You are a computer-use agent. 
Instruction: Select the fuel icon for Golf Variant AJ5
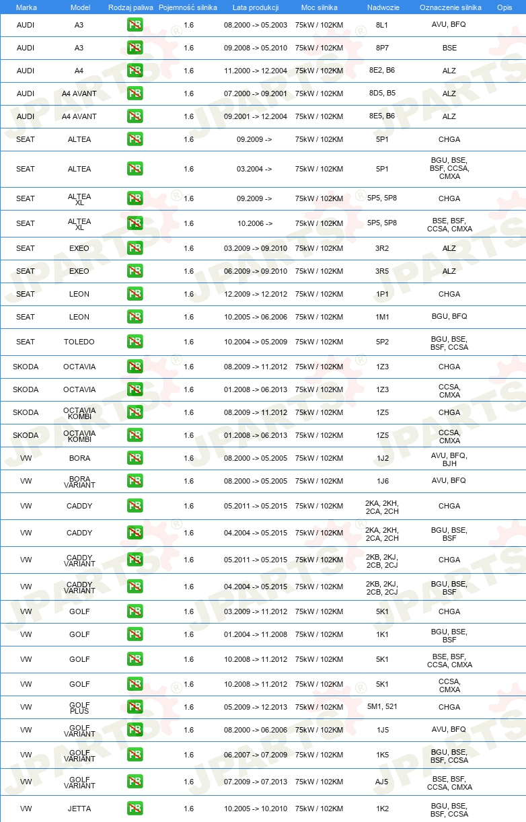pyautogui.click(x=135, y=782)
